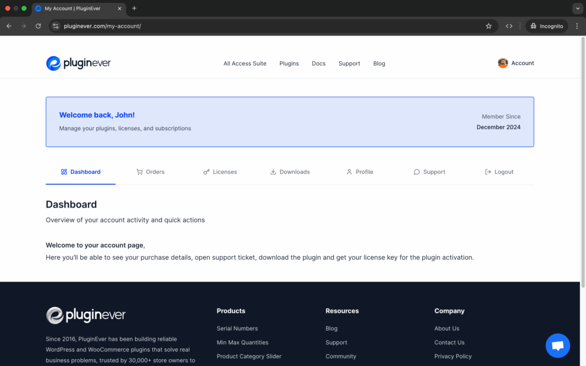
Task: Click the page vertical scrollbar
Action: [583, 162]
